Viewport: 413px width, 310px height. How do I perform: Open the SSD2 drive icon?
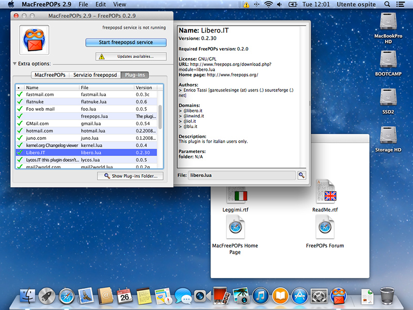[x=388, y=97]
